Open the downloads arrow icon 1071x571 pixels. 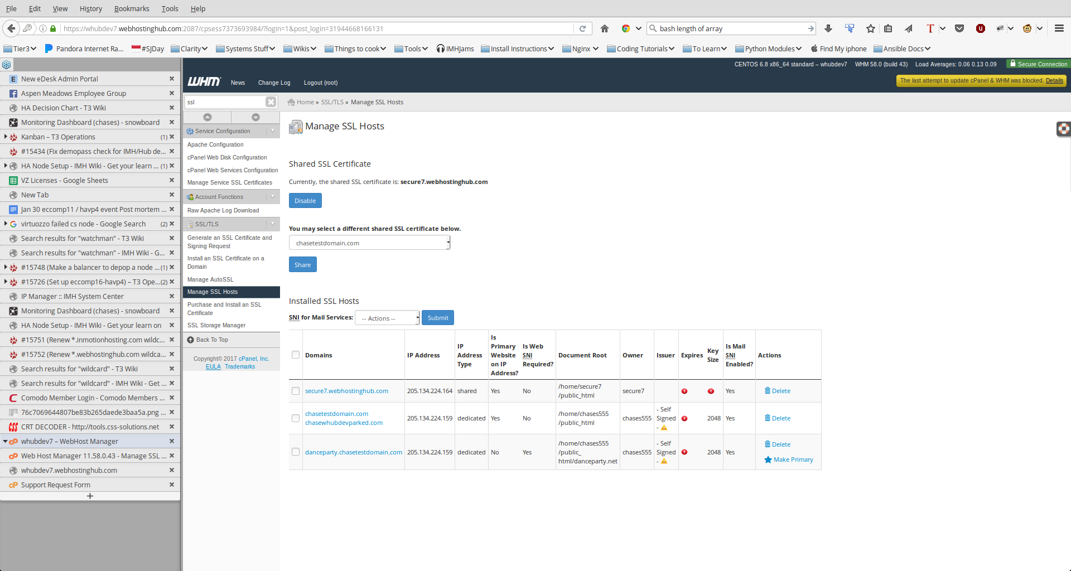[x=828, y=28]
